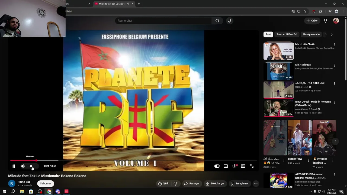
Task: Click the Enregistrer button
Action: (x=239, y=183)
